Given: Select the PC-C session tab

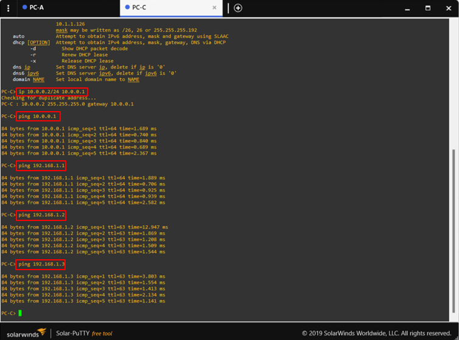Looking at the screenshot, I should click(x=139, y=8).
